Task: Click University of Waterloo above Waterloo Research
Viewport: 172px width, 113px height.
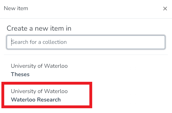Action: point(39,91)
